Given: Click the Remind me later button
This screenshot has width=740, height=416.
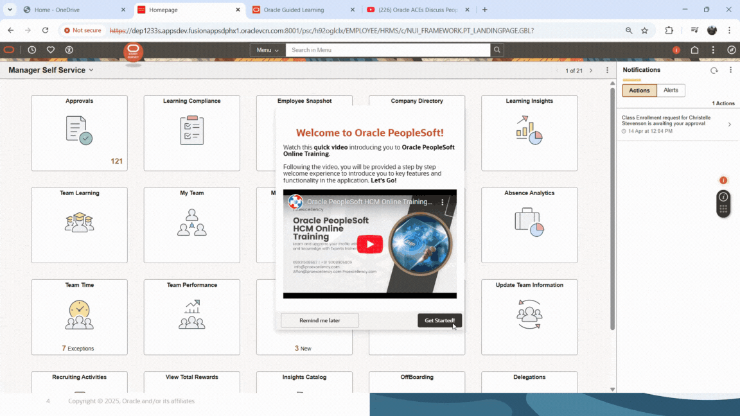Looking at the screenshot, I should [x=319, y=320].
